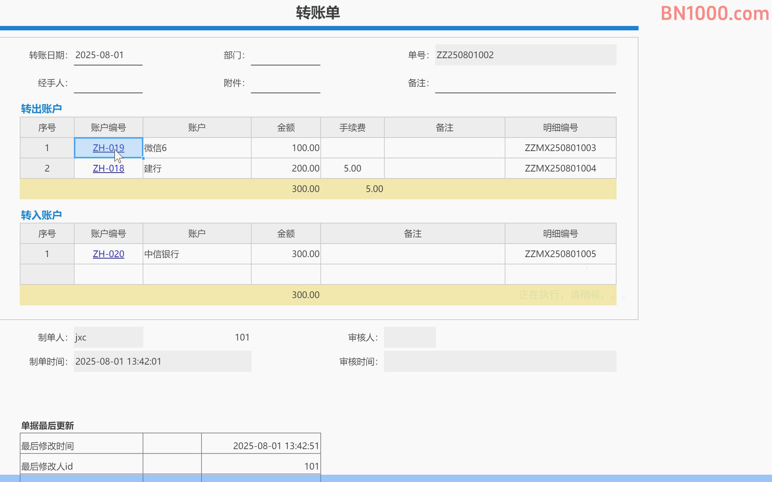The image size is (772, 482).
Task: Open account link ZH-018
Action: (x=108, y=168)
